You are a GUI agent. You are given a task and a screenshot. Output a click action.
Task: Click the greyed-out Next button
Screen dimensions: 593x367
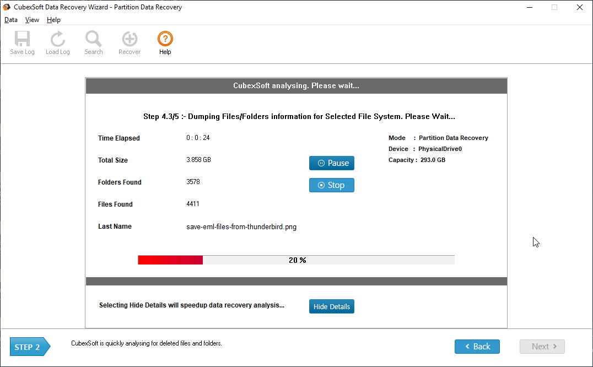coord(542,347)
